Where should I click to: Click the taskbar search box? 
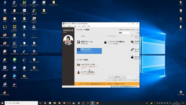point(21,103)
